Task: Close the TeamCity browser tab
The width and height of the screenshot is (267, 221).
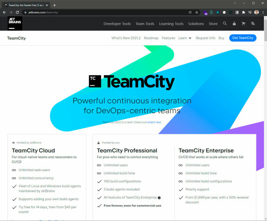Action: 47,5
